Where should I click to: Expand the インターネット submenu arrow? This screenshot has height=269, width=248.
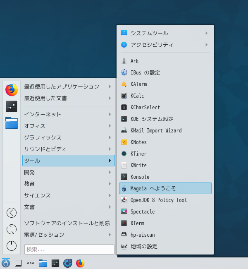click(110, 114)
